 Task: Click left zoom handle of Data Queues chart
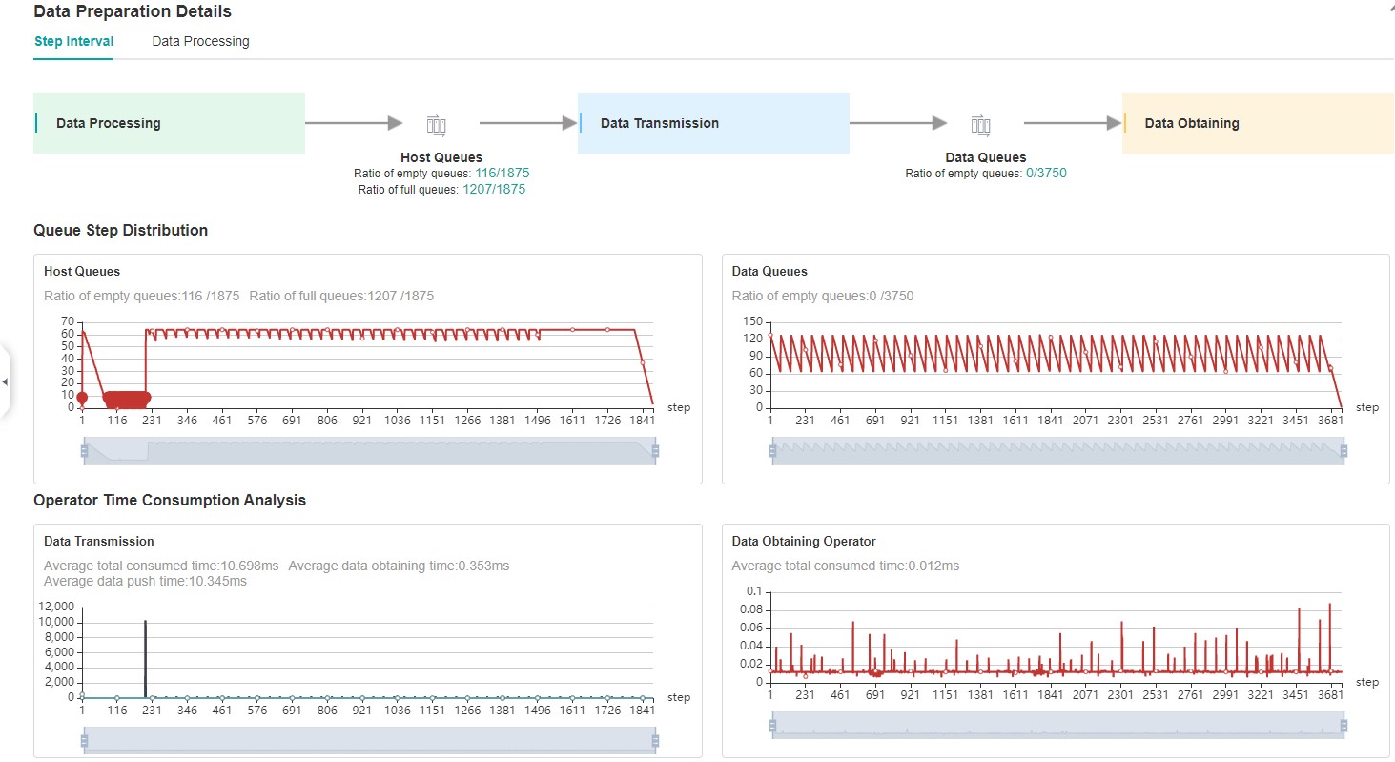[x=772, y=451]
